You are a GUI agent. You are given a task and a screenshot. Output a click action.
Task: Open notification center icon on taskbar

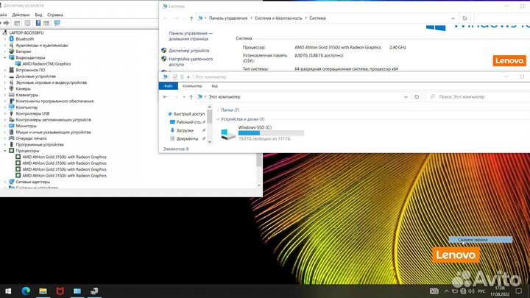tap(519, 291)
